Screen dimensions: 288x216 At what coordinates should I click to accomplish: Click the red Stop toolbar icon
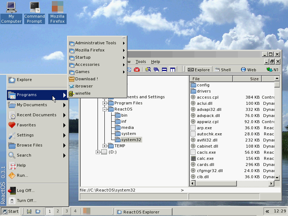137,69
